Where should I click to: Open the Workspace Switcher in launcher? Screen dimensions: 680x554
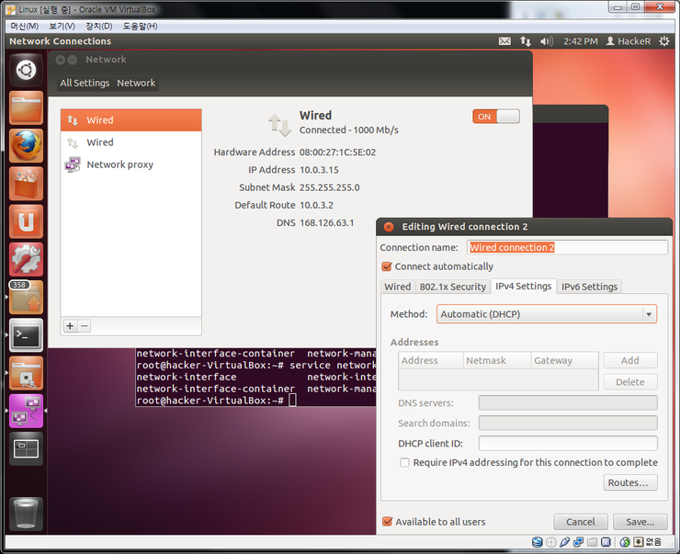(x=26, y=448)
